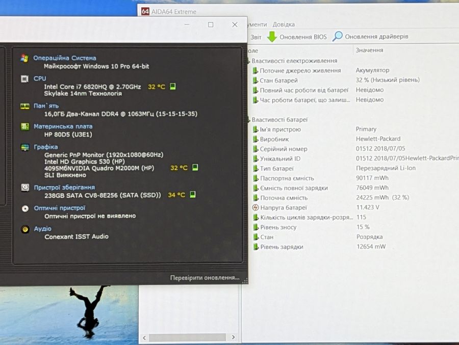Click the hard drive icon beside Пристрої зберігання
Image resolution: width=459 pixels, height=345 pixels.
[25, 187]
